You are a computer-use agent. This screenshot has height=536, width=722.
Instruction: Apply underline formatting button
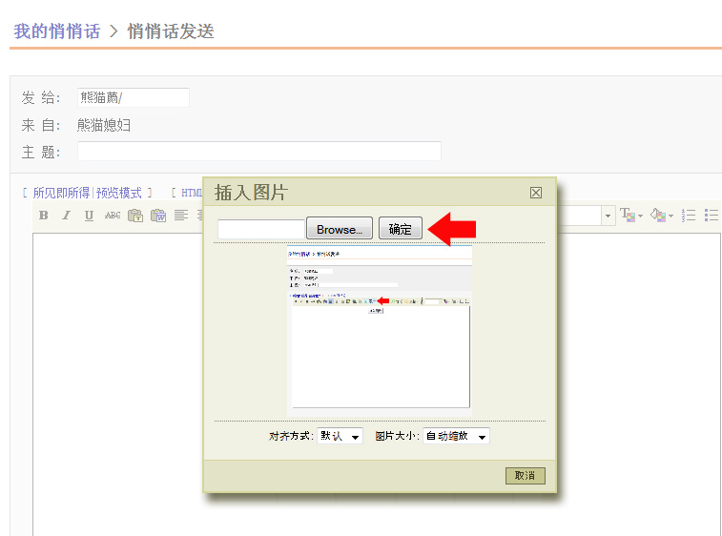coord(89,216)
